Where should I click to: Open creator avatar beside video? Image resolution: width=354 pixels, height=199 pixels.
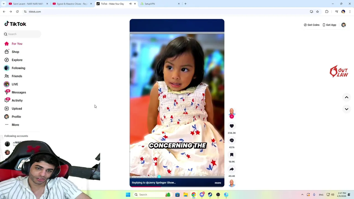point(232,112)
